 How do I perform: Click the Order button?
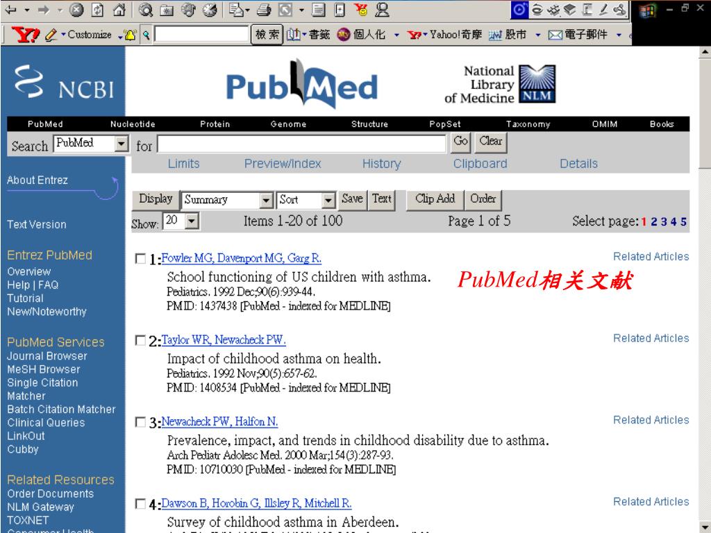tap(483, 200)
